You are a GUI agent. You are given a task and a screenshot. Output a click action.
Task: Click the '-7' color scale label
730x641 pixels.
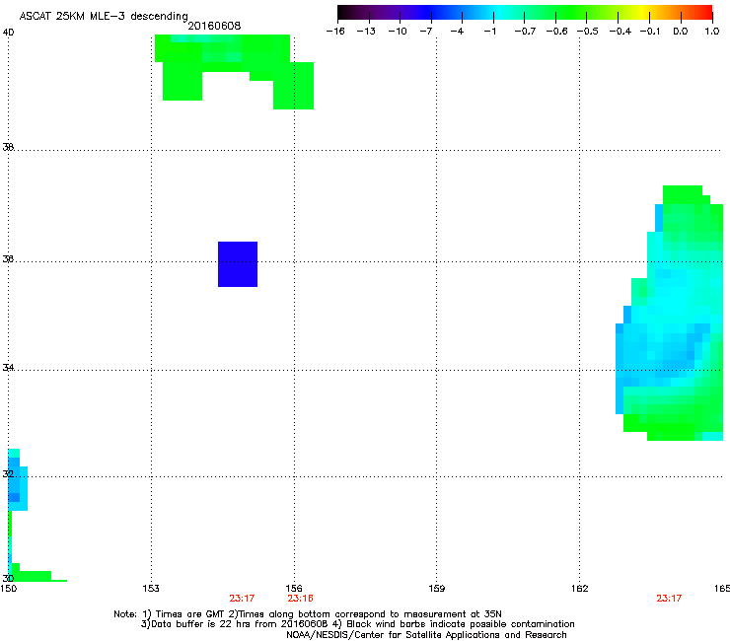pos(425,32)
